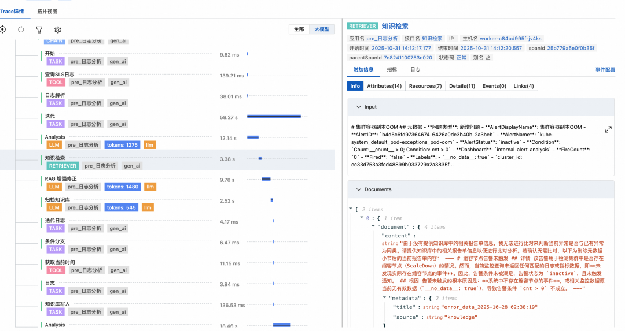Switch to the 拓扑视图 tab
625x331 pixels.
(x=48, y=11)
